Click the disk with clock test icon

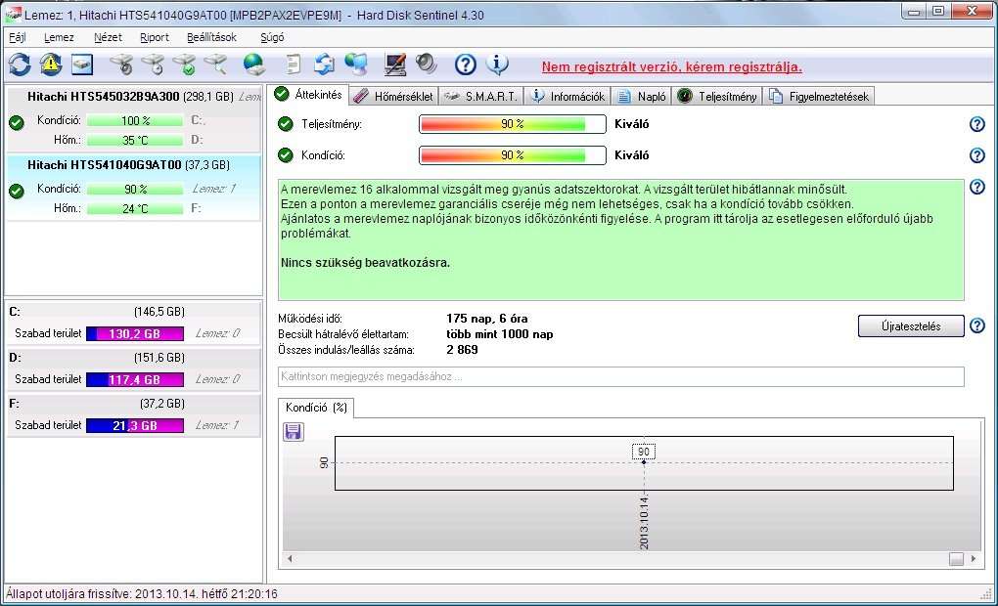(153, 65)
